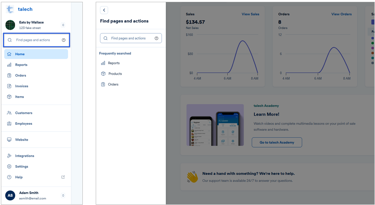Expand the Eats by Wallace store switcher
This screenshot has width=375, height=205.
click(63, 25)
